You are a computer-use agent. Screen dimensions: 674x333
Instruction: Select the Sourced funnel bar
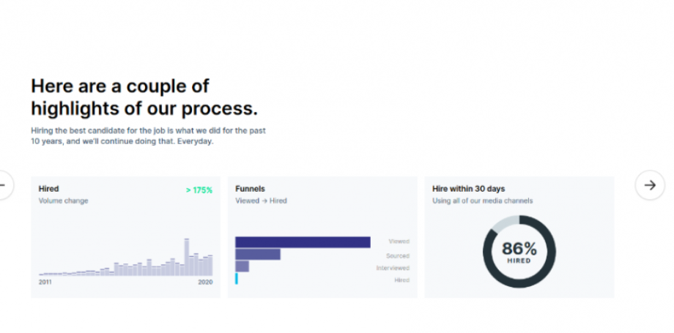258,255
